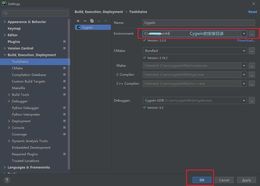Viewport: 260px width, 186px height.
Task: Click the project-level icon beside Makefile
Action: [x=65, y=88]
